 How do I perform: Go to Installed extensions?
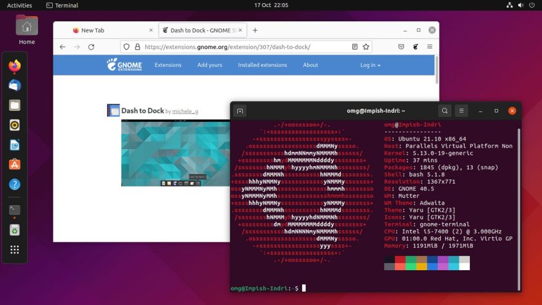[263, 65]
